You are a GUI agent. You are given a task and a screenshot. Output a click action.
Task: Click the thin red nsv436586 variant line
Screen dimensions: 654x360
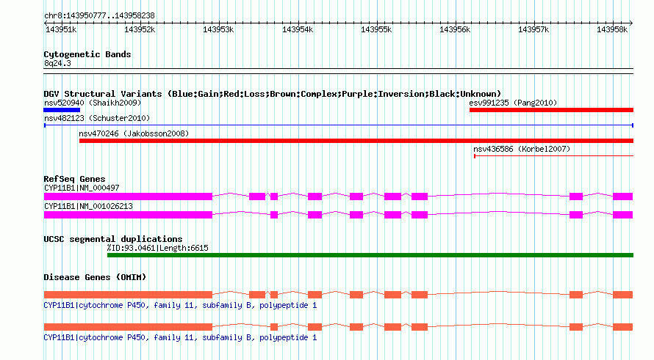[x=554, y=156]
